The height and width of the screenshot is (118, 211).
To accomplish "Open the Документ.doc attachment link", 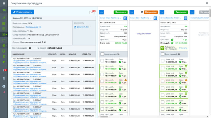I will [x=83, y=27].
